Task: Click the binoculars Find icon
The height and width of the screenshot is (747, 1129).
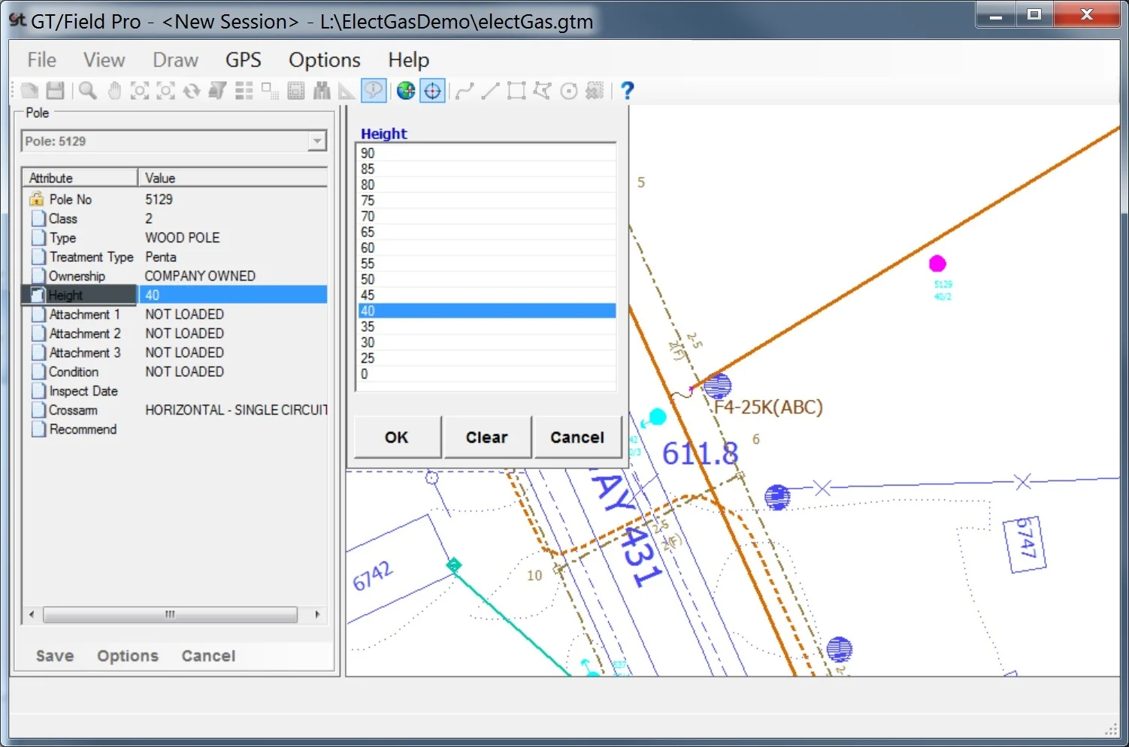Action: pos(322,91)
